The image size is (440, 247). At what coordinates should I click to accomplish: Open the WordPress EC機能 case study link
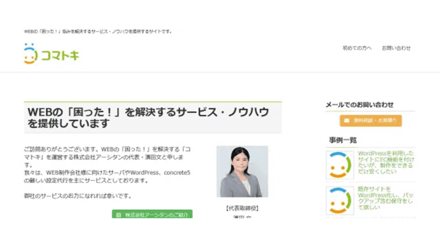[385, 162]
